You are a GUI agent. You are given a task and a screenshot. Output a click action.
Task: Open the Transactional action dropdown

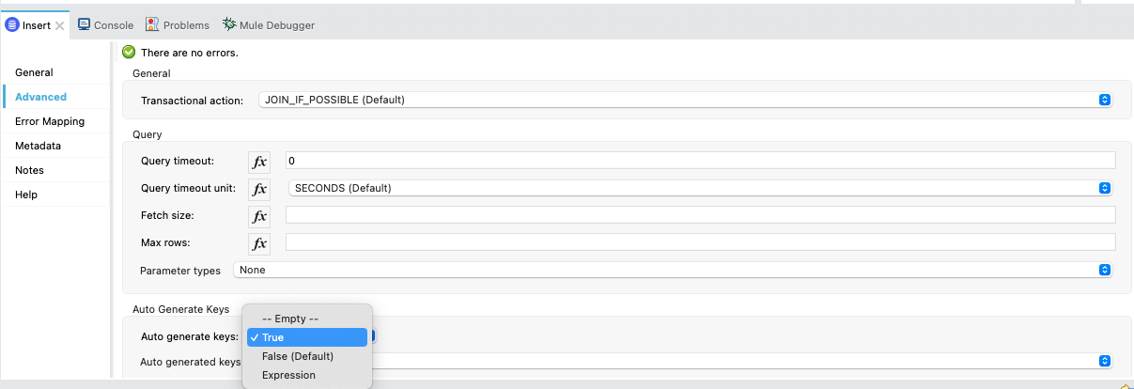[685, 100]
